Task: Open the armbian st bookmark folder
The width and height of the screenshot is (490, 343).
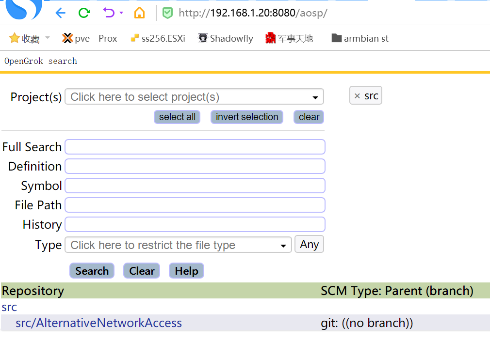Action: point(359,38)
